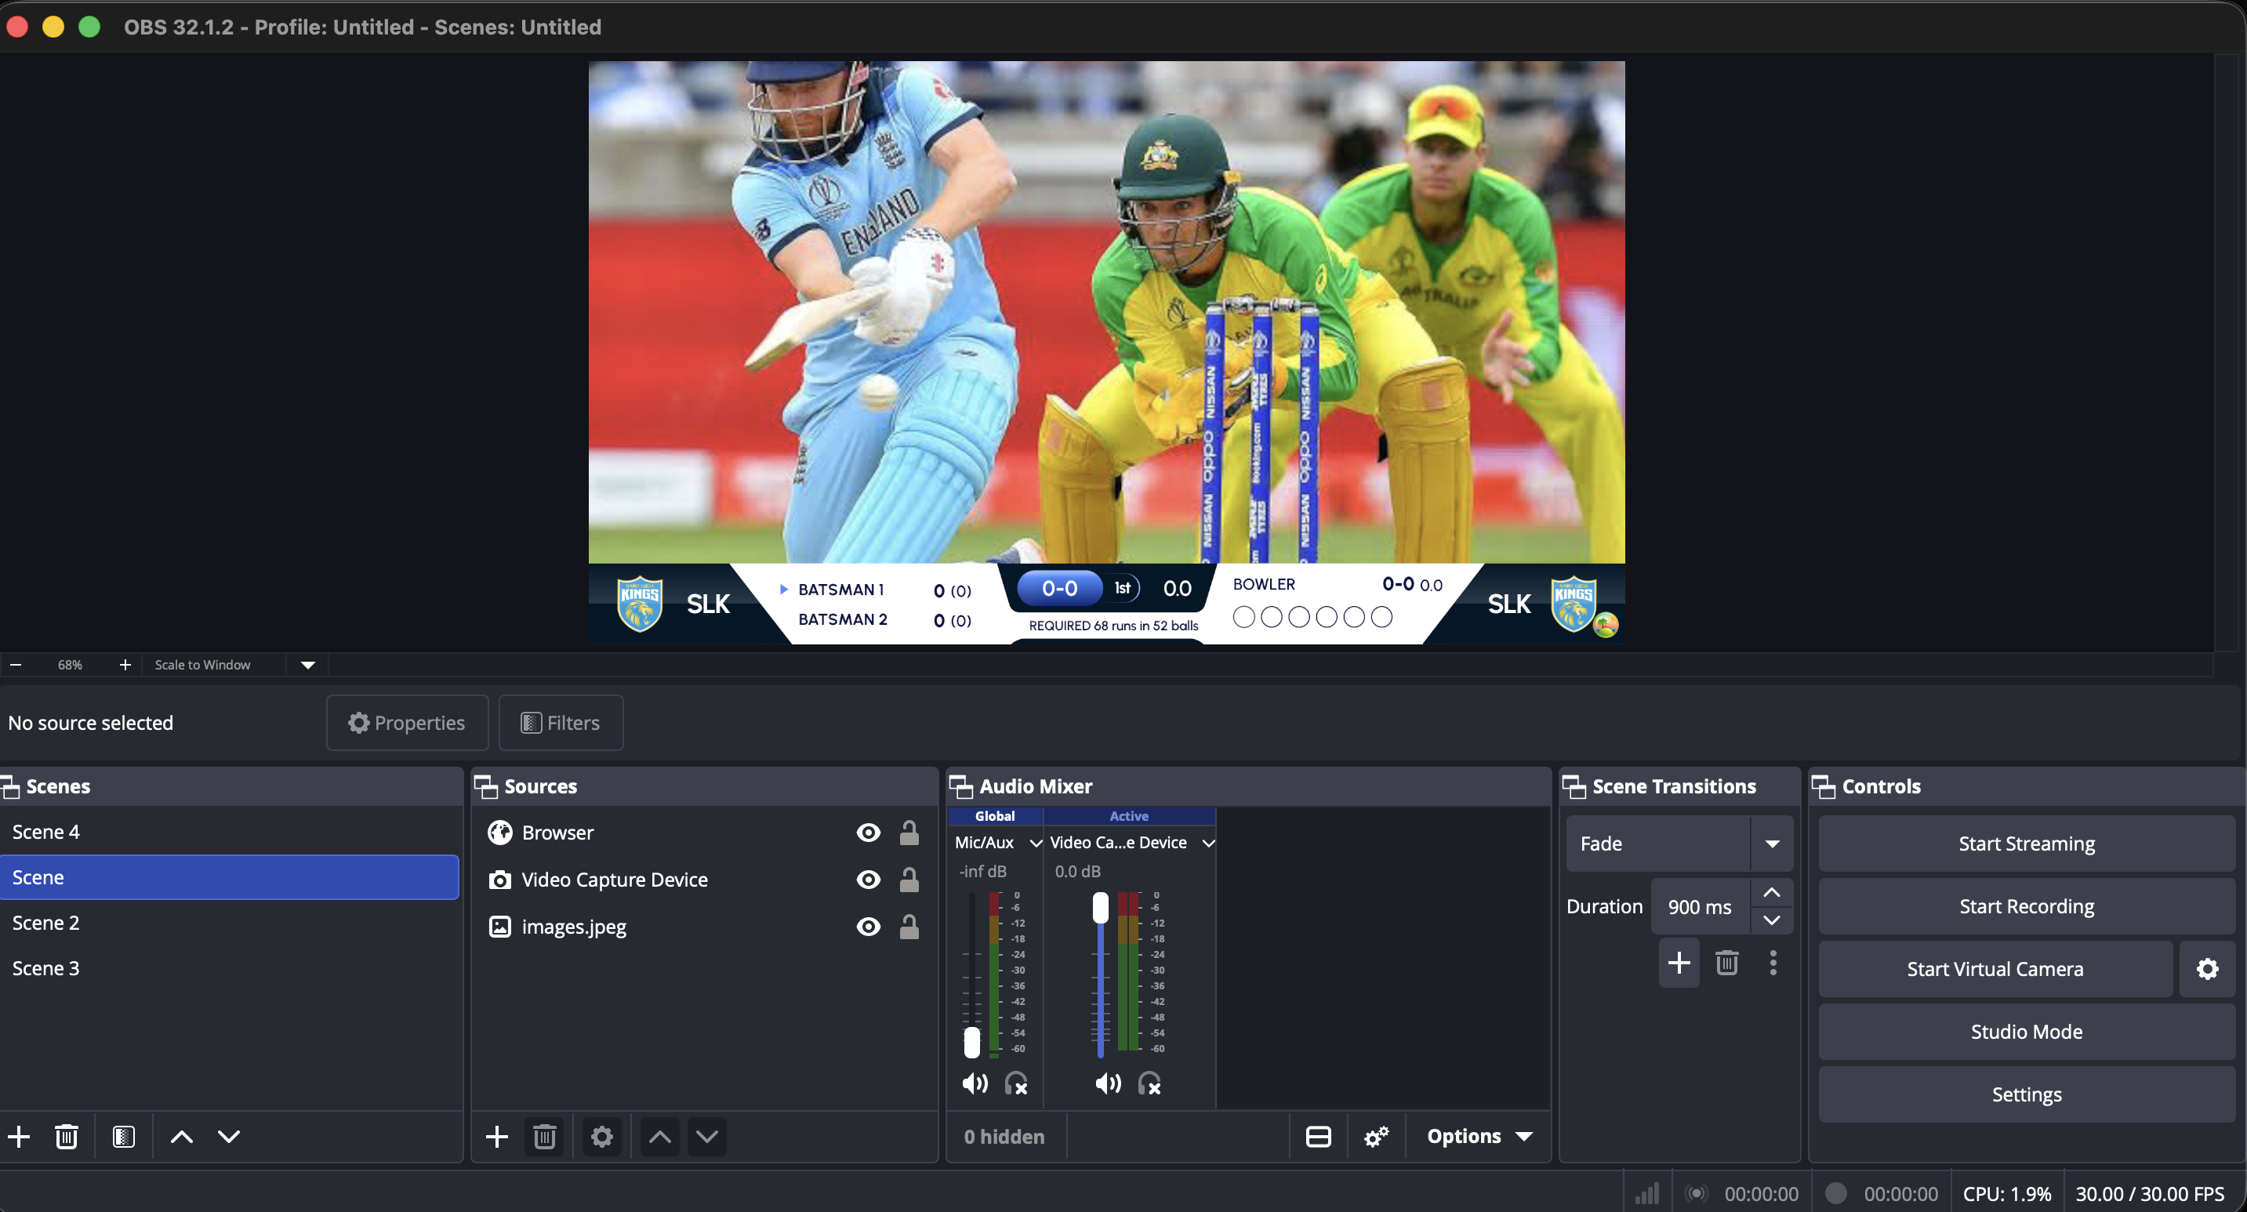Open transition properties three-dot menu

click(x=1773, y=963)
